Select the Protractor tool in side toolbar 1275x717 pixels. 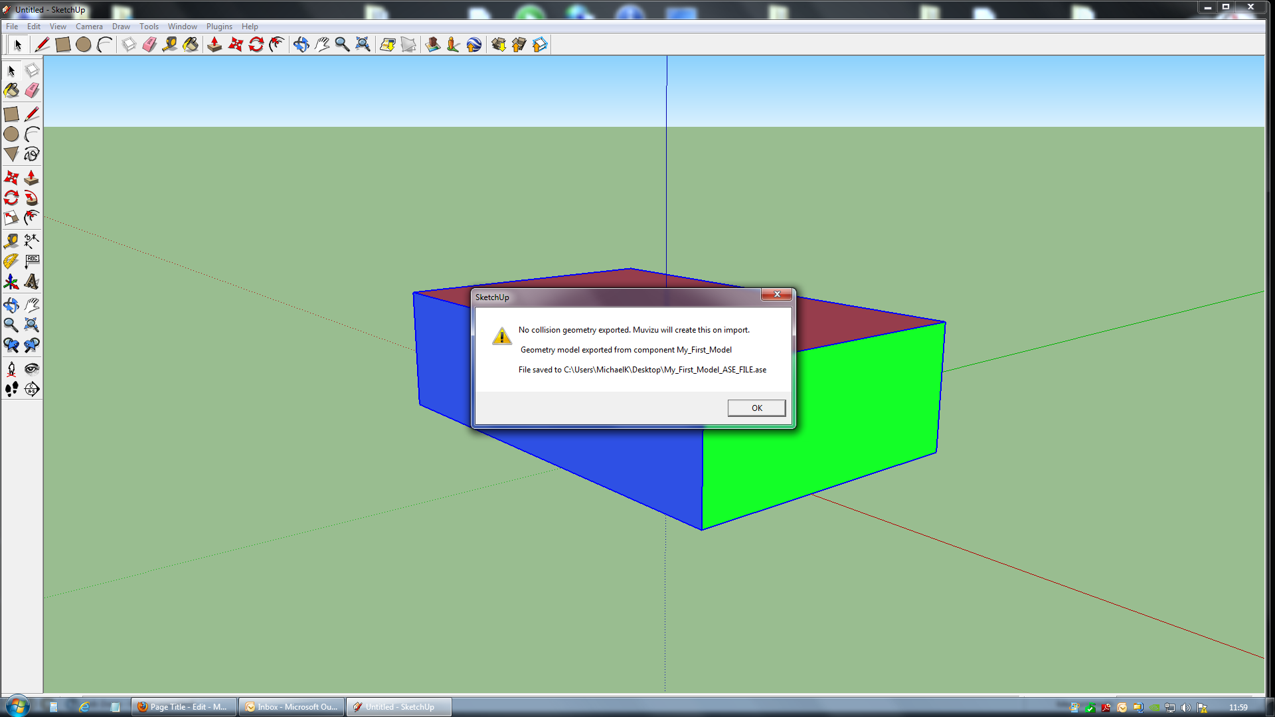click(11, 262)
